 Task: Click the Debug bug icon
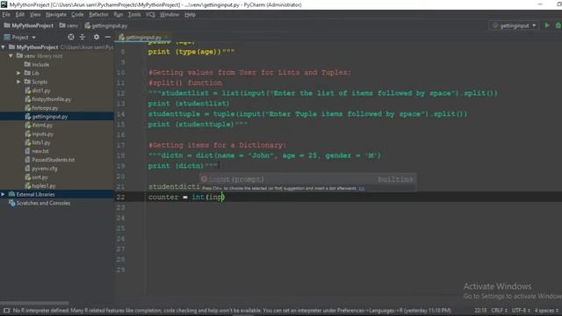coord(558,25)
